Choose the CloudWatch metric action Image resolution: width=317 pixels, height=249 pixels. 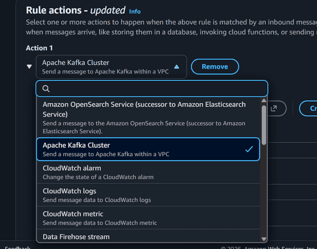pyautogui.click(x=148, y=218)
